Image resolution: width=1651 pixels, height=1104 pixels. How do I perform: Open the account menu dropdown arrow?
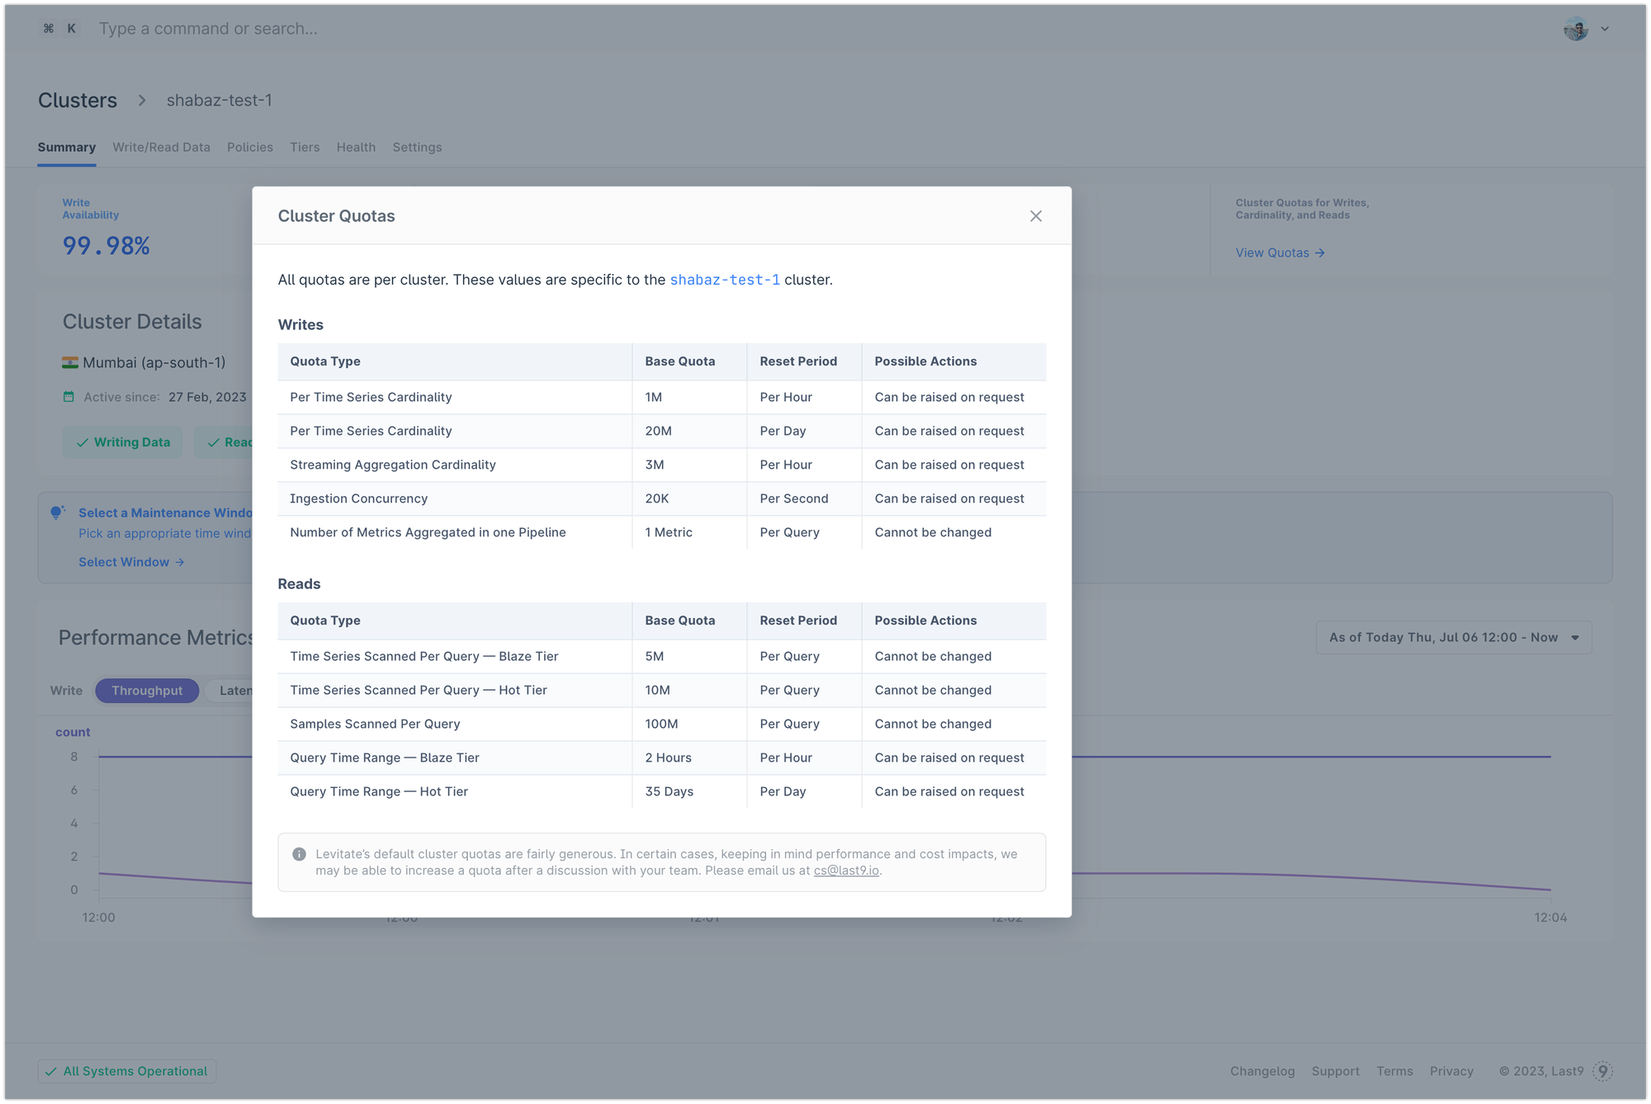point(1605,29)
